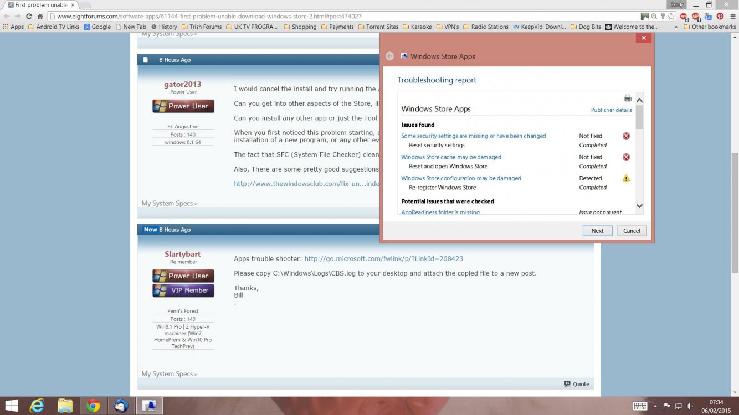The image size is (739, 415).
Task: Click the Quote icon on Slartybart's post
Action: (x=577, y=384)
